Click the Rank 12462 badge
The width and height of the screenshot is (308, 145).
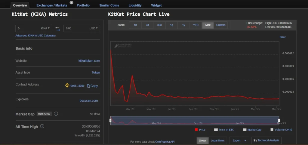point(44,114)
